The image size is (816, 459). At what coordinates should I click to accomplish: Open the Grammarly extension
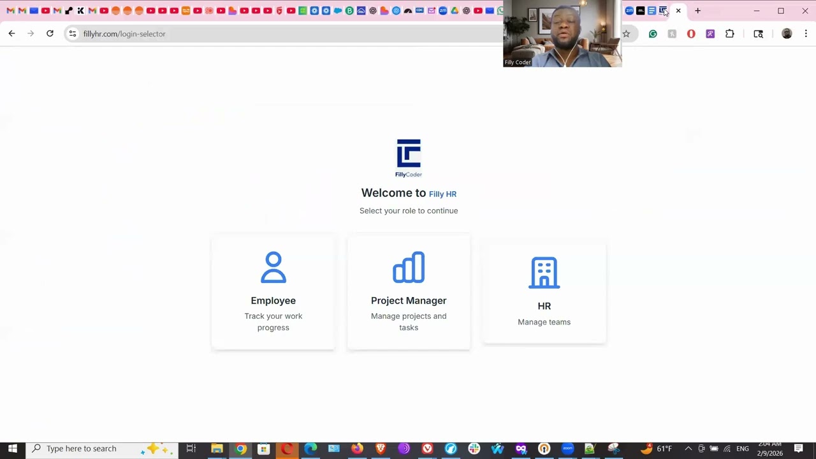coord(653,34)
